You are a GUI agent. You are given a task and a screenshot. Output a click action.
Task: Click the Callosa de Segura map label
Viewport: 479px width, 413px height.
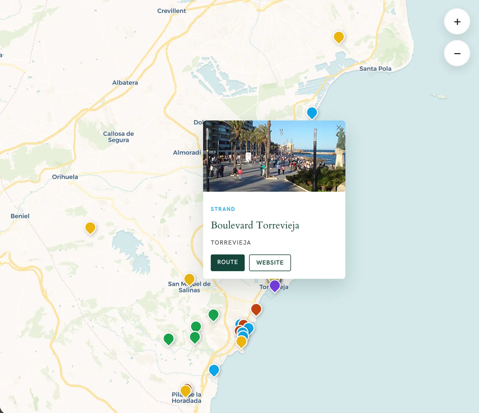pos(119,137)
